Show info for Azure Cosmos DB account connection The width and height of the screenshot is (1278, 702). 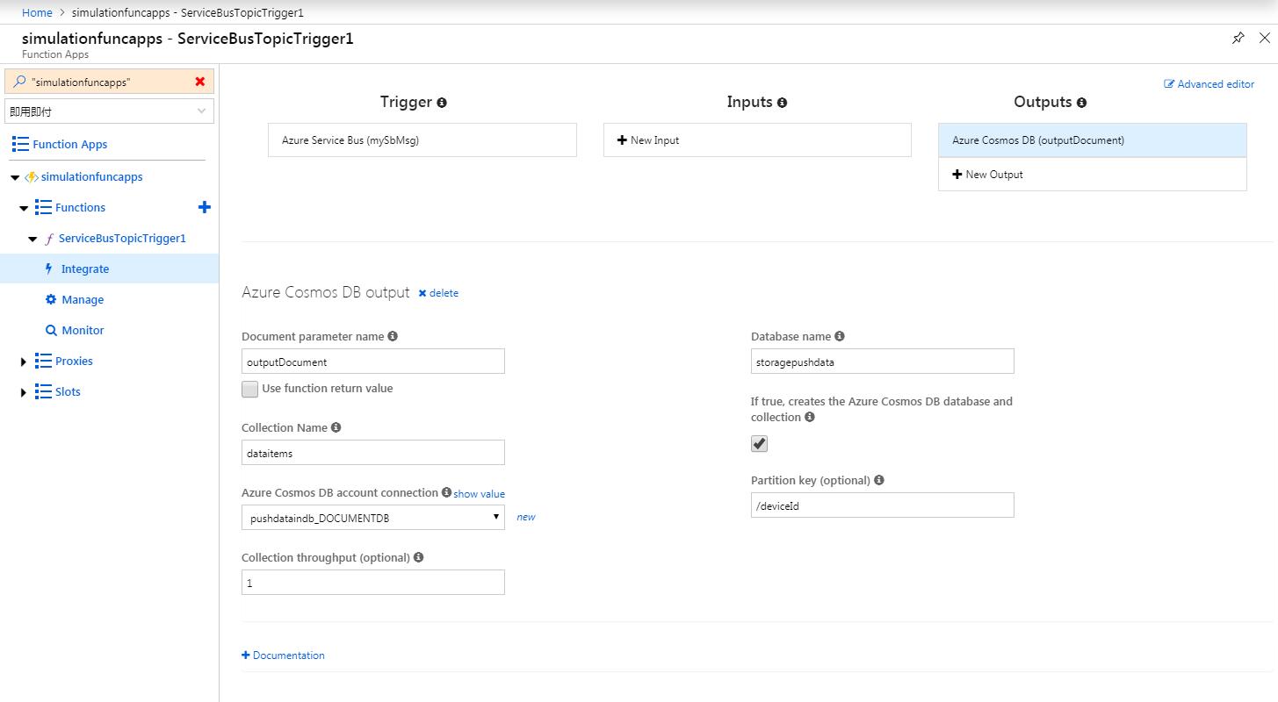[x=446, y=492]
